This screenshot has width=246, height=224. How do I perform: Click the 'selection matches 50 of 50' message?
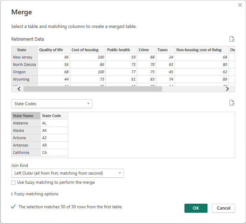pos(70,207)
